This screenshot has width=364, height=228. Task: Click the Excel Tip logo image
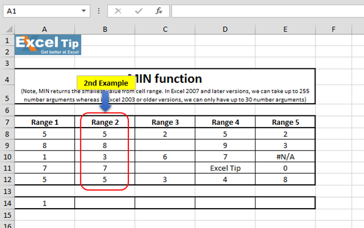[x=48, y=45]
